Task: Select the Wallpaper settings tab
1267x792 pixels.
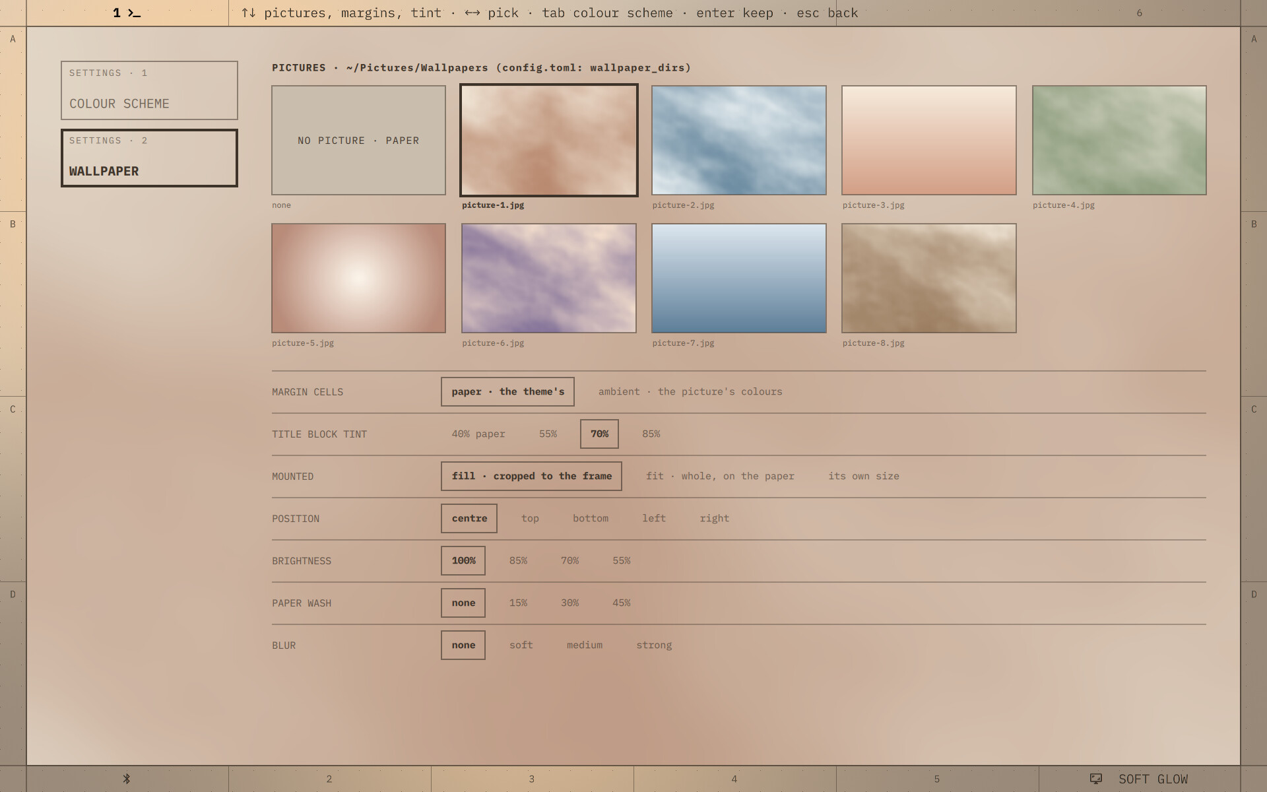Action: coord(149,158)
